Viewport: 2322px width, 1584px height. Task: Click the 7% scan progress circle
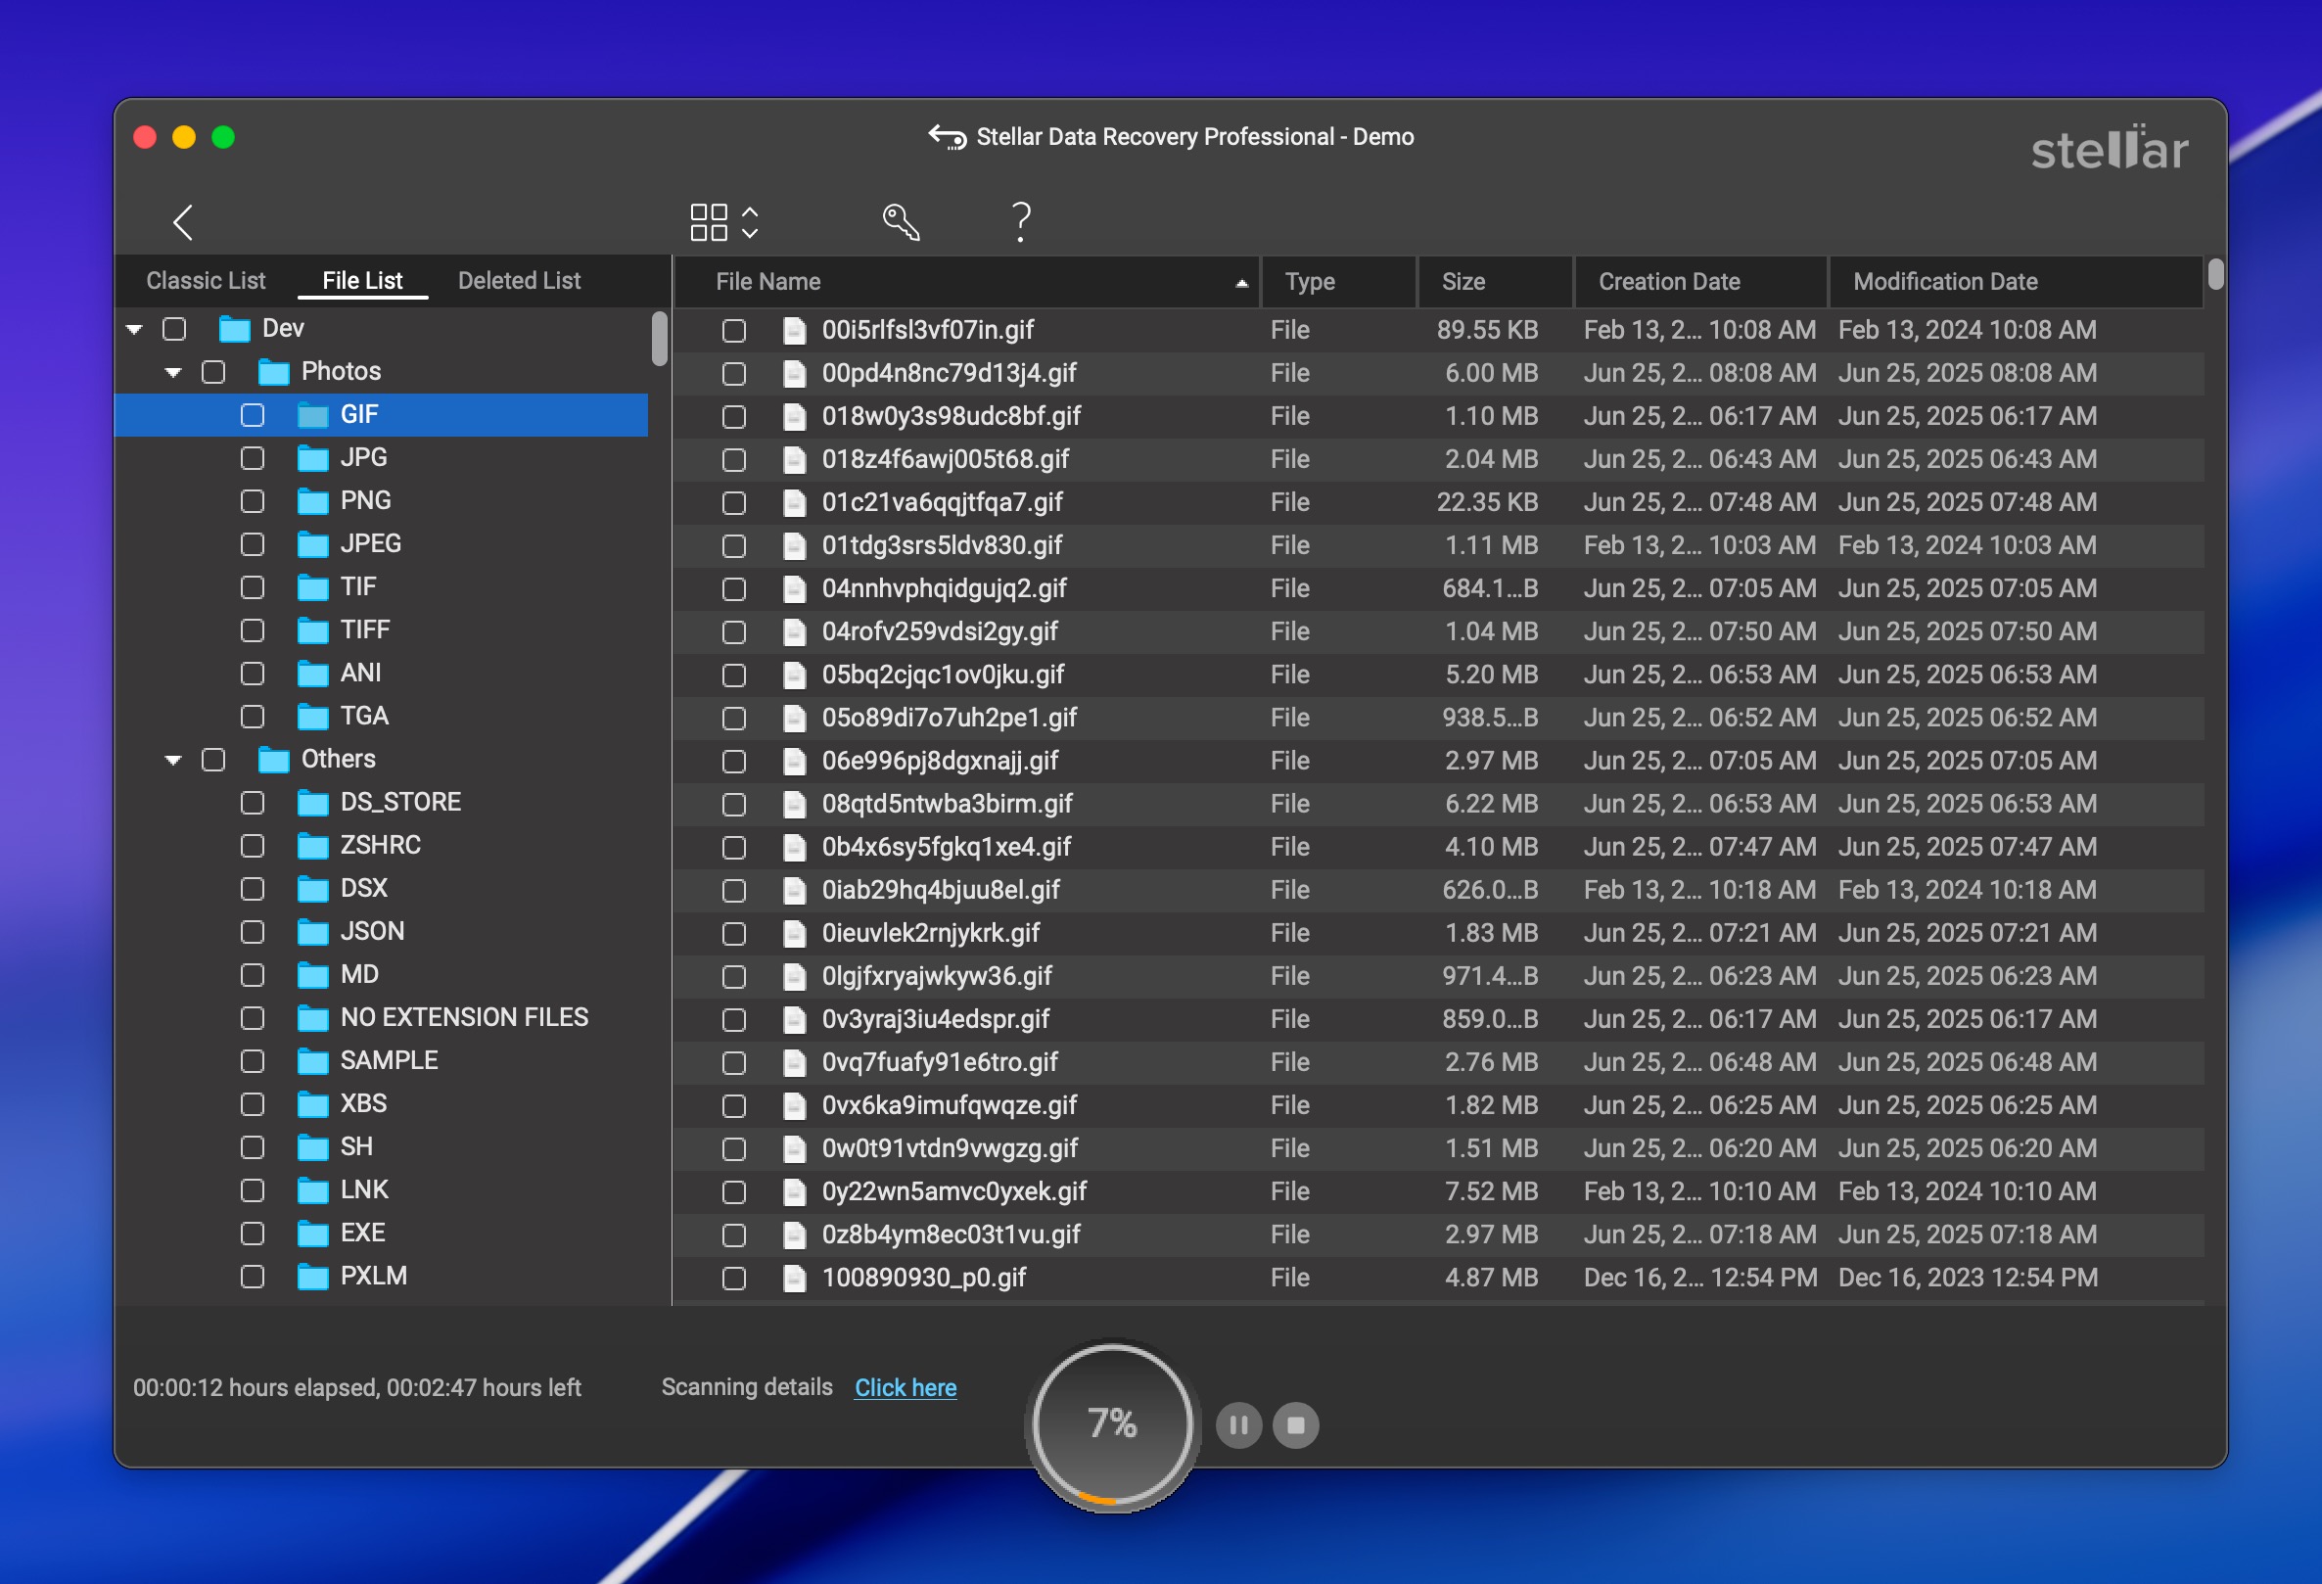[1112, 1423]
